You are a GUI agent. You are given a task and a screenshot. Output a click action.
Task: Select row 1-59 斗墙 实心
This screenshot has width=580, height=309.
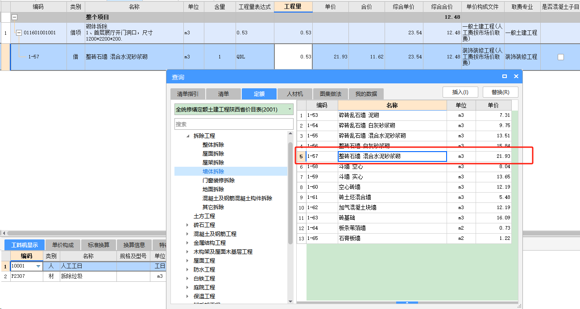click(404, 177)
